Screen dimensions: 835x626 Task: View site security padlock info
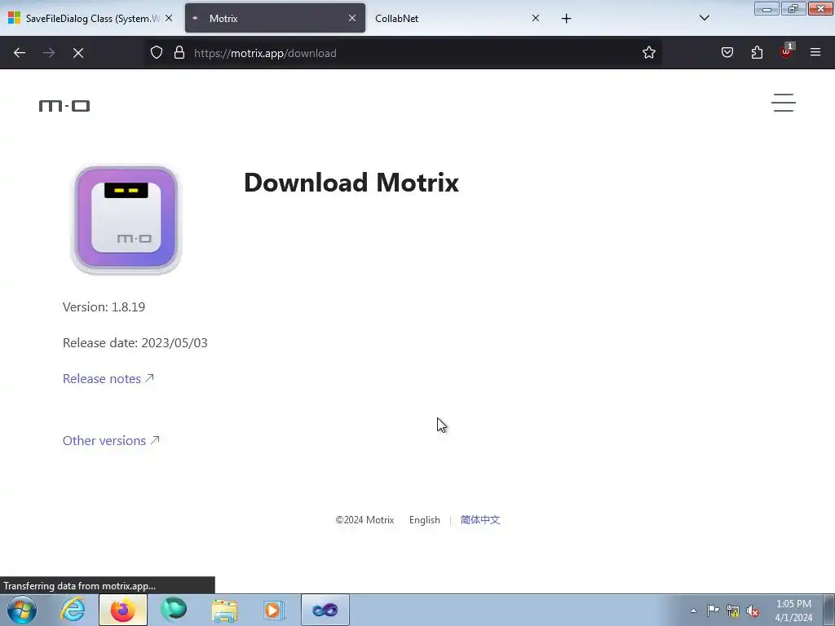pyautogui.click(x=179, y=53)
